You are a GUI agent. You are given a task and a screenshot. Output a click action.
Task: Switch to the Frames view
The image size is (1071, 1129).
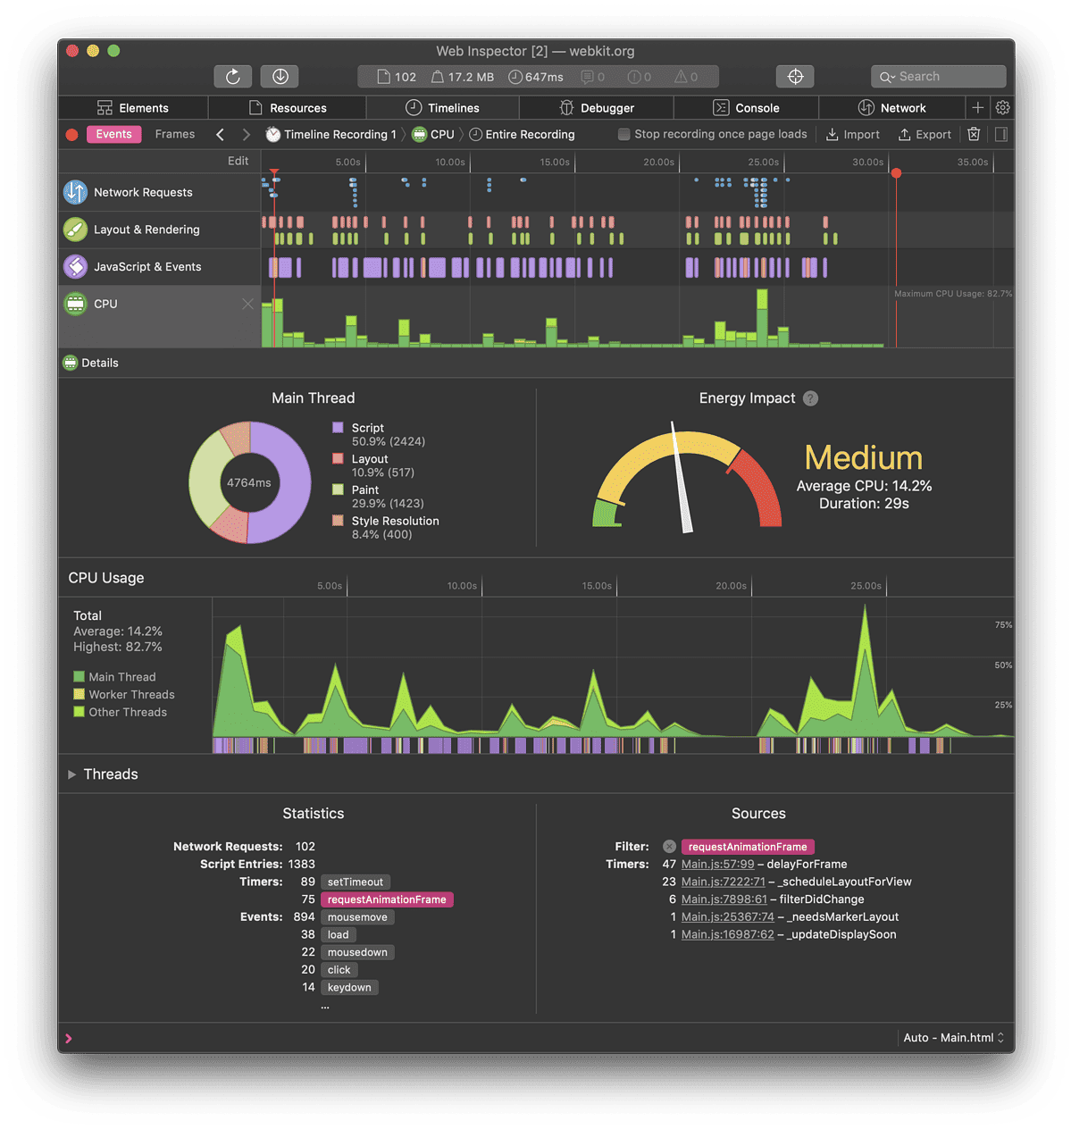point(174,134)
